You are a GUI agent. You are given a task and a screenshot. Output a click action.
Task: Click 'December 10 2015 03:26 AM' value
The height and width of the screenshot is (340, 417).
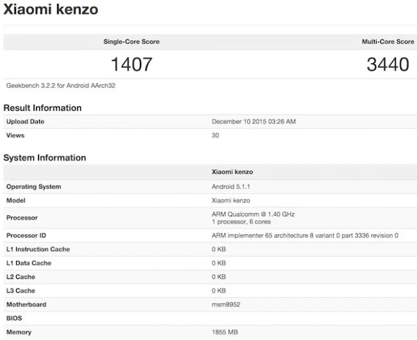pyautogui.click(x=253, y=121)
